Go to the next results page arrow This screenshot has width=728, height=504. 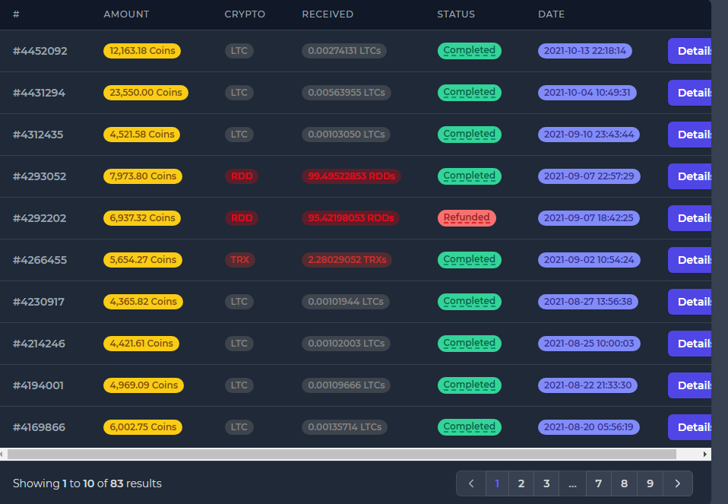click(x=678, y=483)
